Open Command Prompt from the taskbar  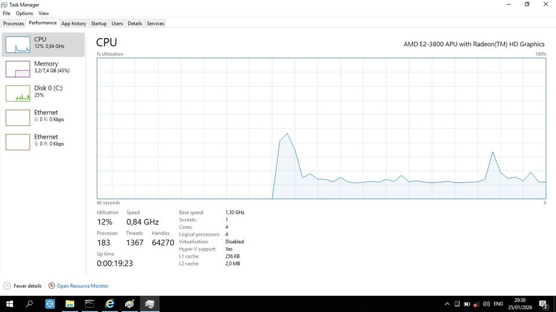point(90,304)
